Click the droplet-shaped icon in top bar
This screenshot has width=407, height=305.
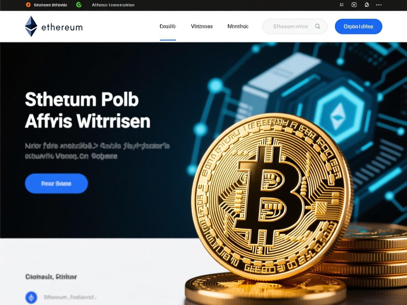pyautogui.click(x=367, y=5)
